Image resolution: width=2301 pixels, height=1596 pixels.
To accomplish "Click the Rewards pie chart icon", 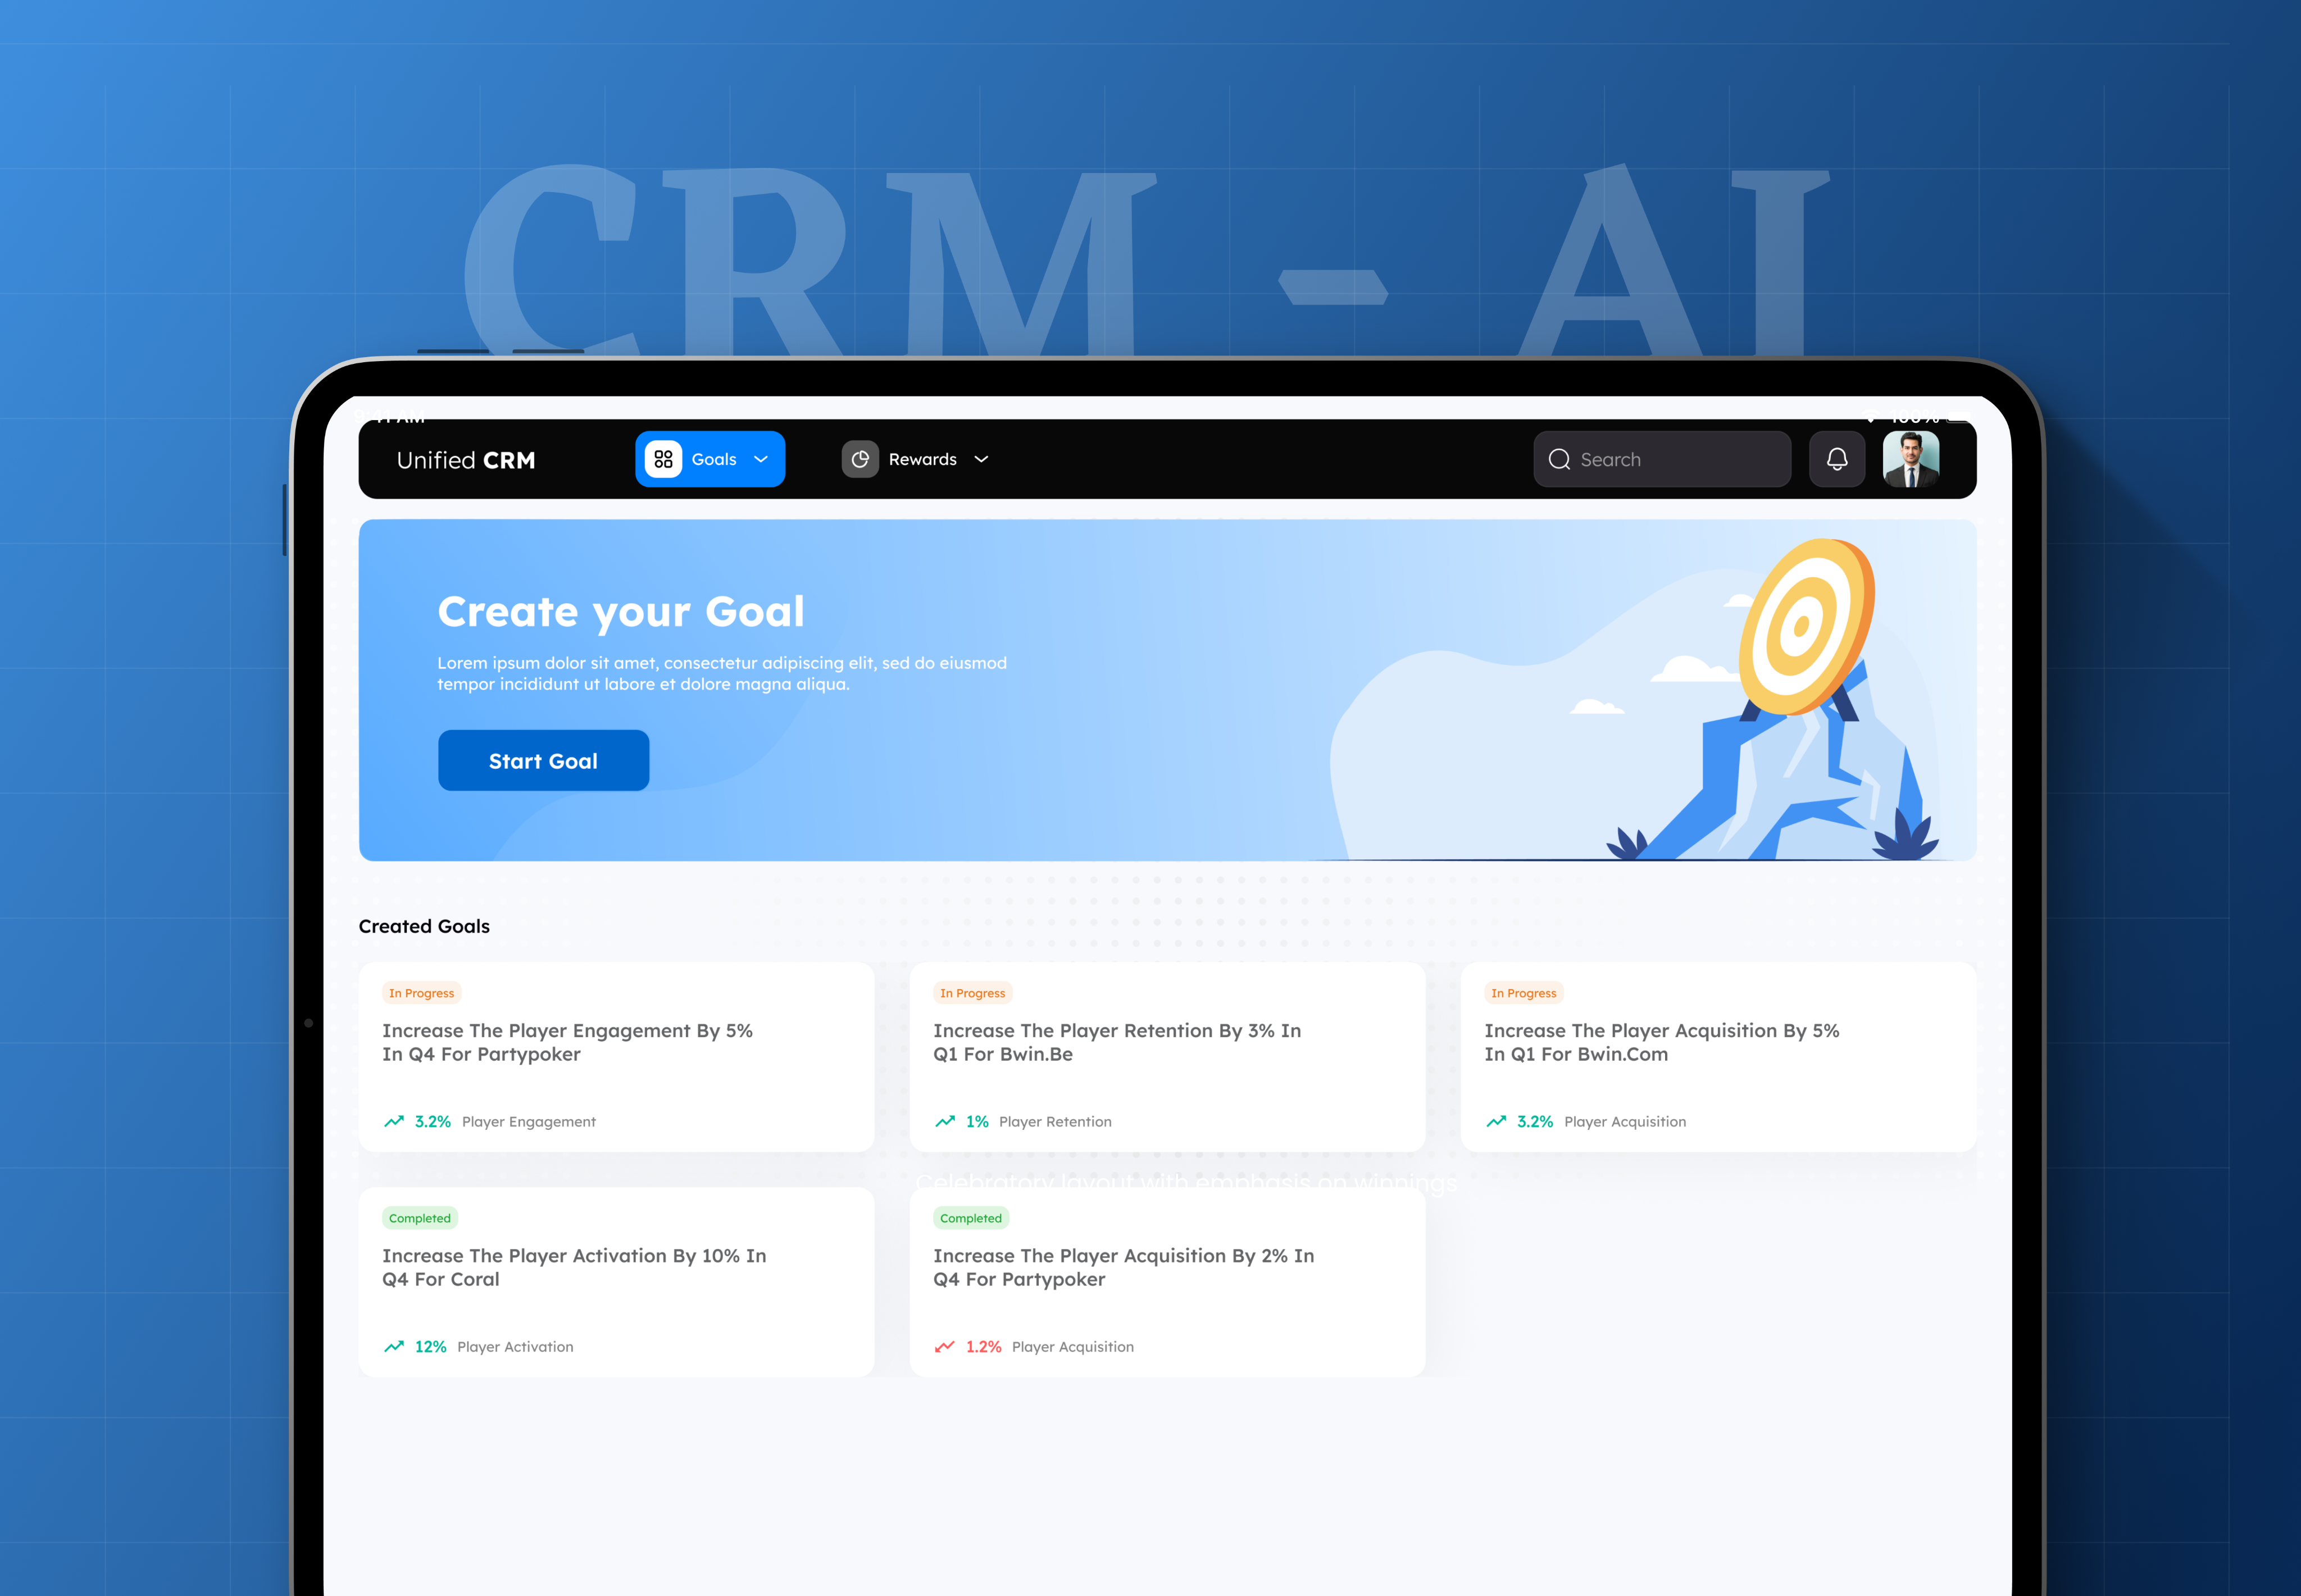I will coord(860,459).
